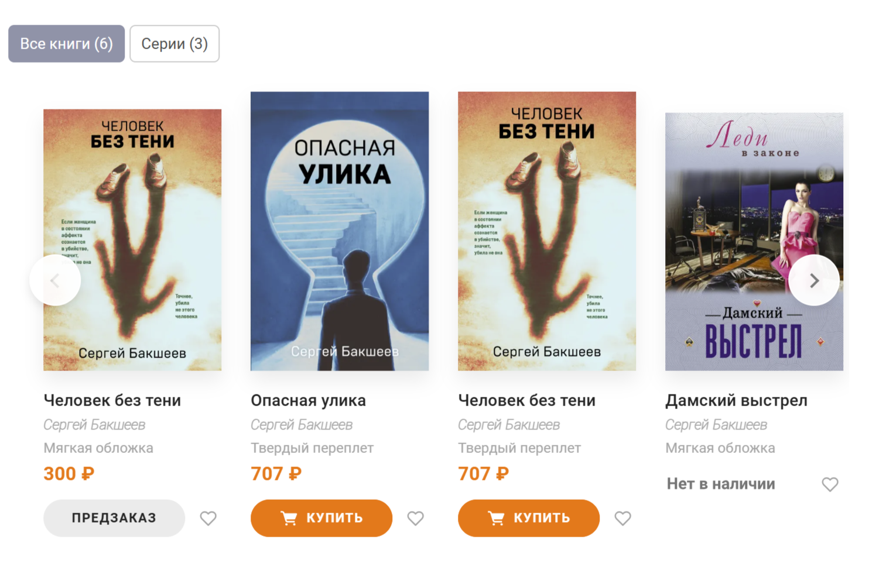The height and width of the screenshot is (584, 886).
Task: Select Все книги (6) tab
Action: click(x=66, y=43)
